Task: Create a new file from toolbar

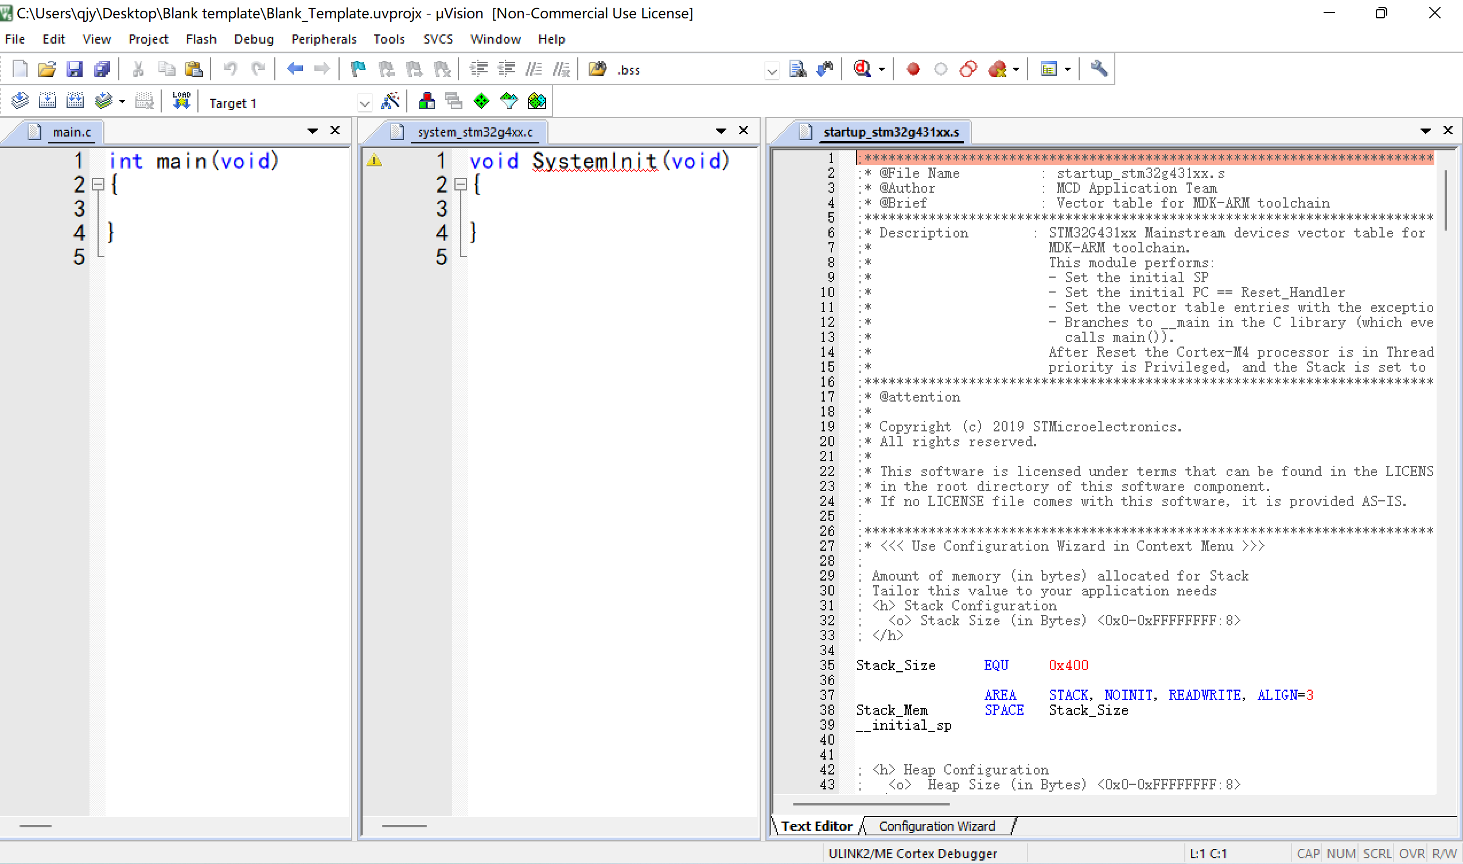Action: coord(20,69)
